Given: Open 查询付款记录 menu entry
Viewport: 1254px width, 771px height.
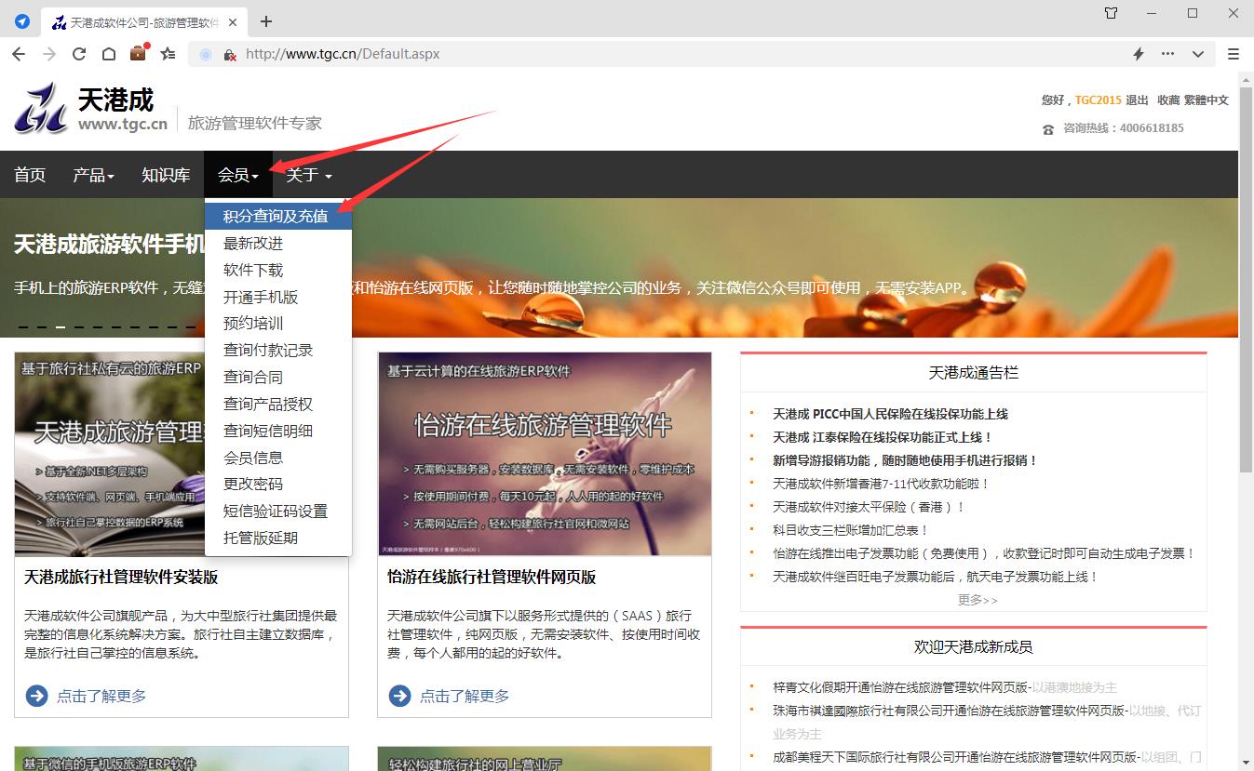Looking at the screenshot, I should click(x=278, y=351).
